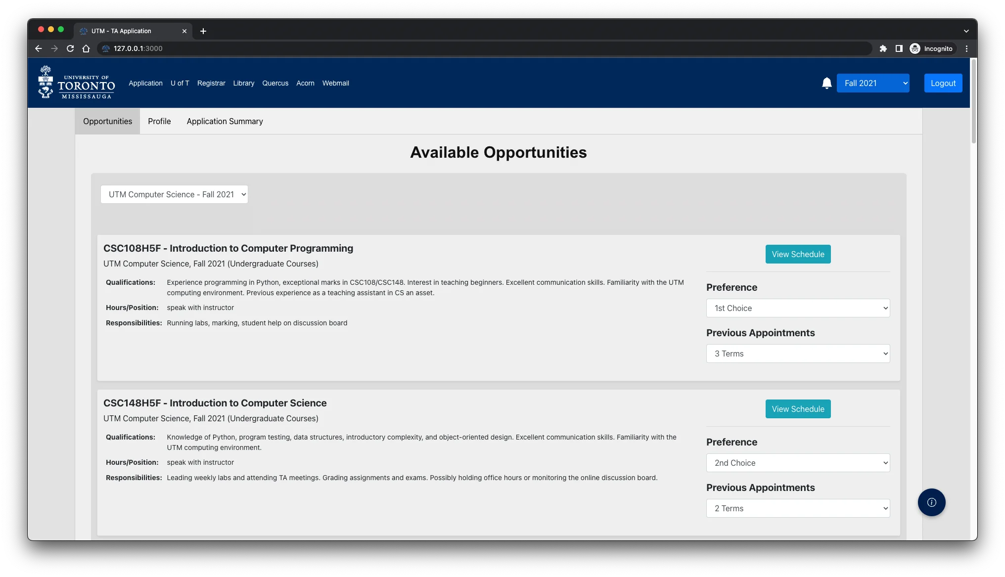Click the round info help button
1005x577 pixels.
click(931, 502)
